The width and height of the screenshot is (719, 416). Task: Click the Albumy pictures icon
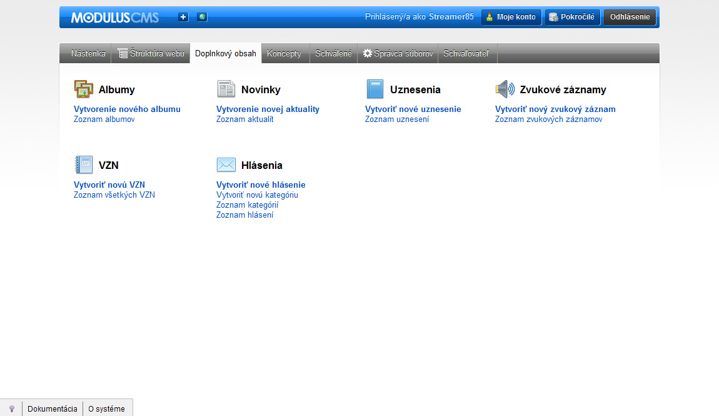[83, 89]
